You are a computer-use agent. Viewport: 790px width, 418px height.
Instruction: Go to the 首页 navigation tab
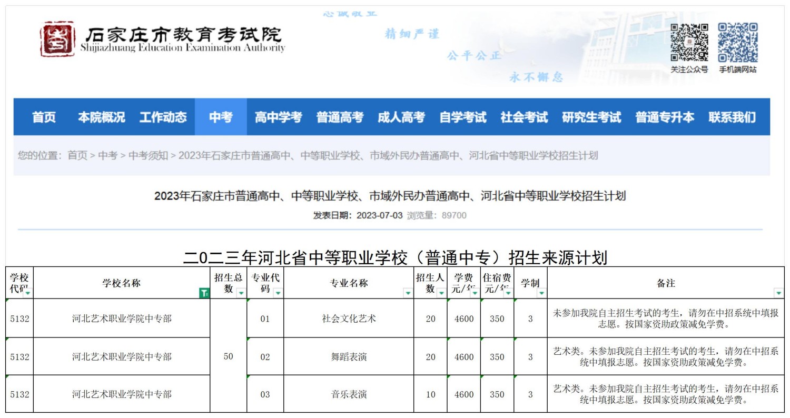(44, 117)
